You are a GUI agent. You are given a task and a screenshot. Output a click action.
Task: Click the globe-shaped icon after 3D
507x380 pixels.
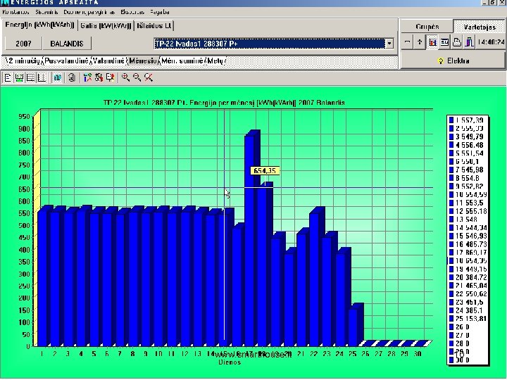coord(72,77)
